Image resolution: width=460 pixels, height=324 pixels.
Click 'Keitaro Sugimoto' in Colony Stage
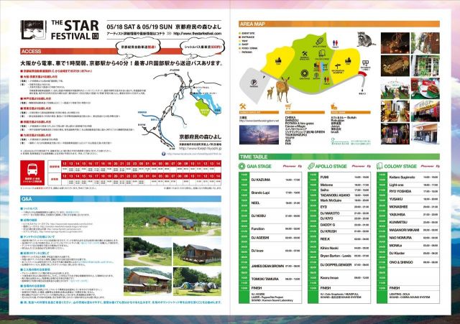click(402, 177)
